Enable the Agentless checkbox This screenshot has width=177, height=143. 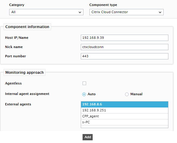[x=84, y=83]
